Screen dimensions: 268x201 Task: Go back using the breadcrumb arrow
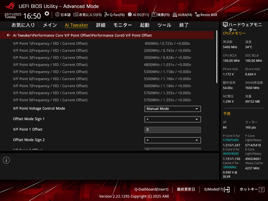(x=9, y=35)
